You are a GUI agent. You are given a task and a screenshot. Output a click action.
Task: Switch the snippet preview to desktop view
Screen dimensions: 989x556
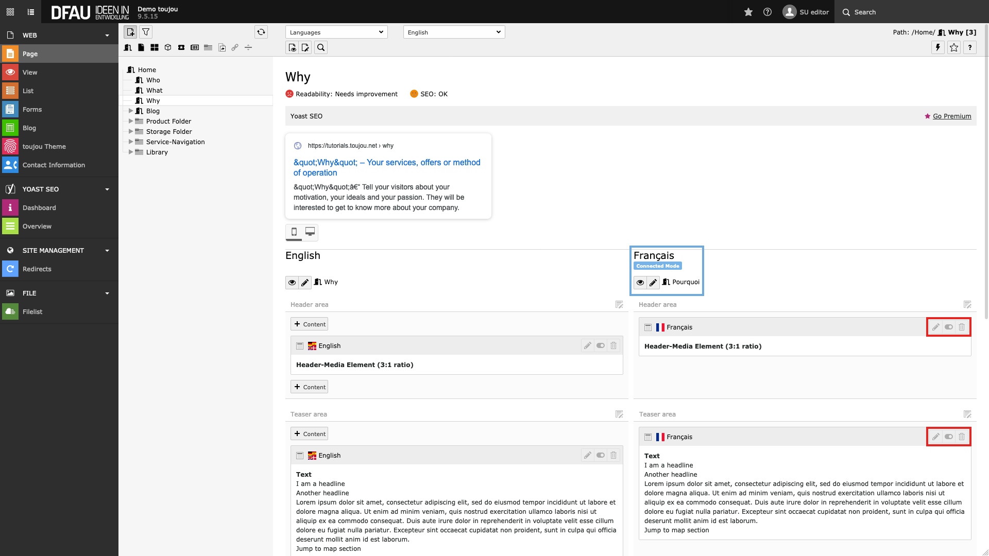[310, 232]
